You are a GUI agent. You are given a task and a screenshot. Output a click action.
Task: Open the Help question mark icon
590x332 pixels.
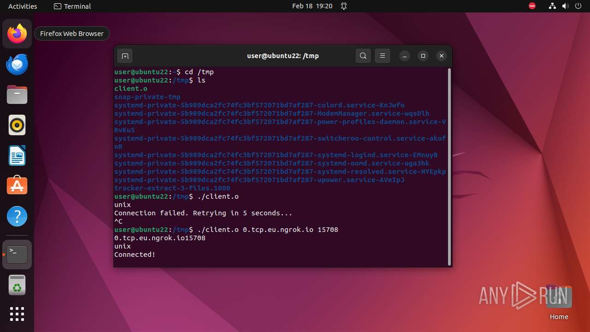click(17, 216)
